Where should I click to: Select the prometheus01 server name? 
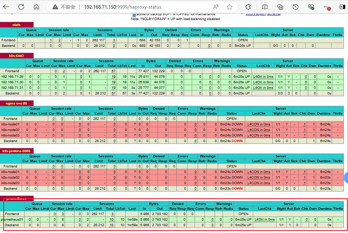point(12,219)
